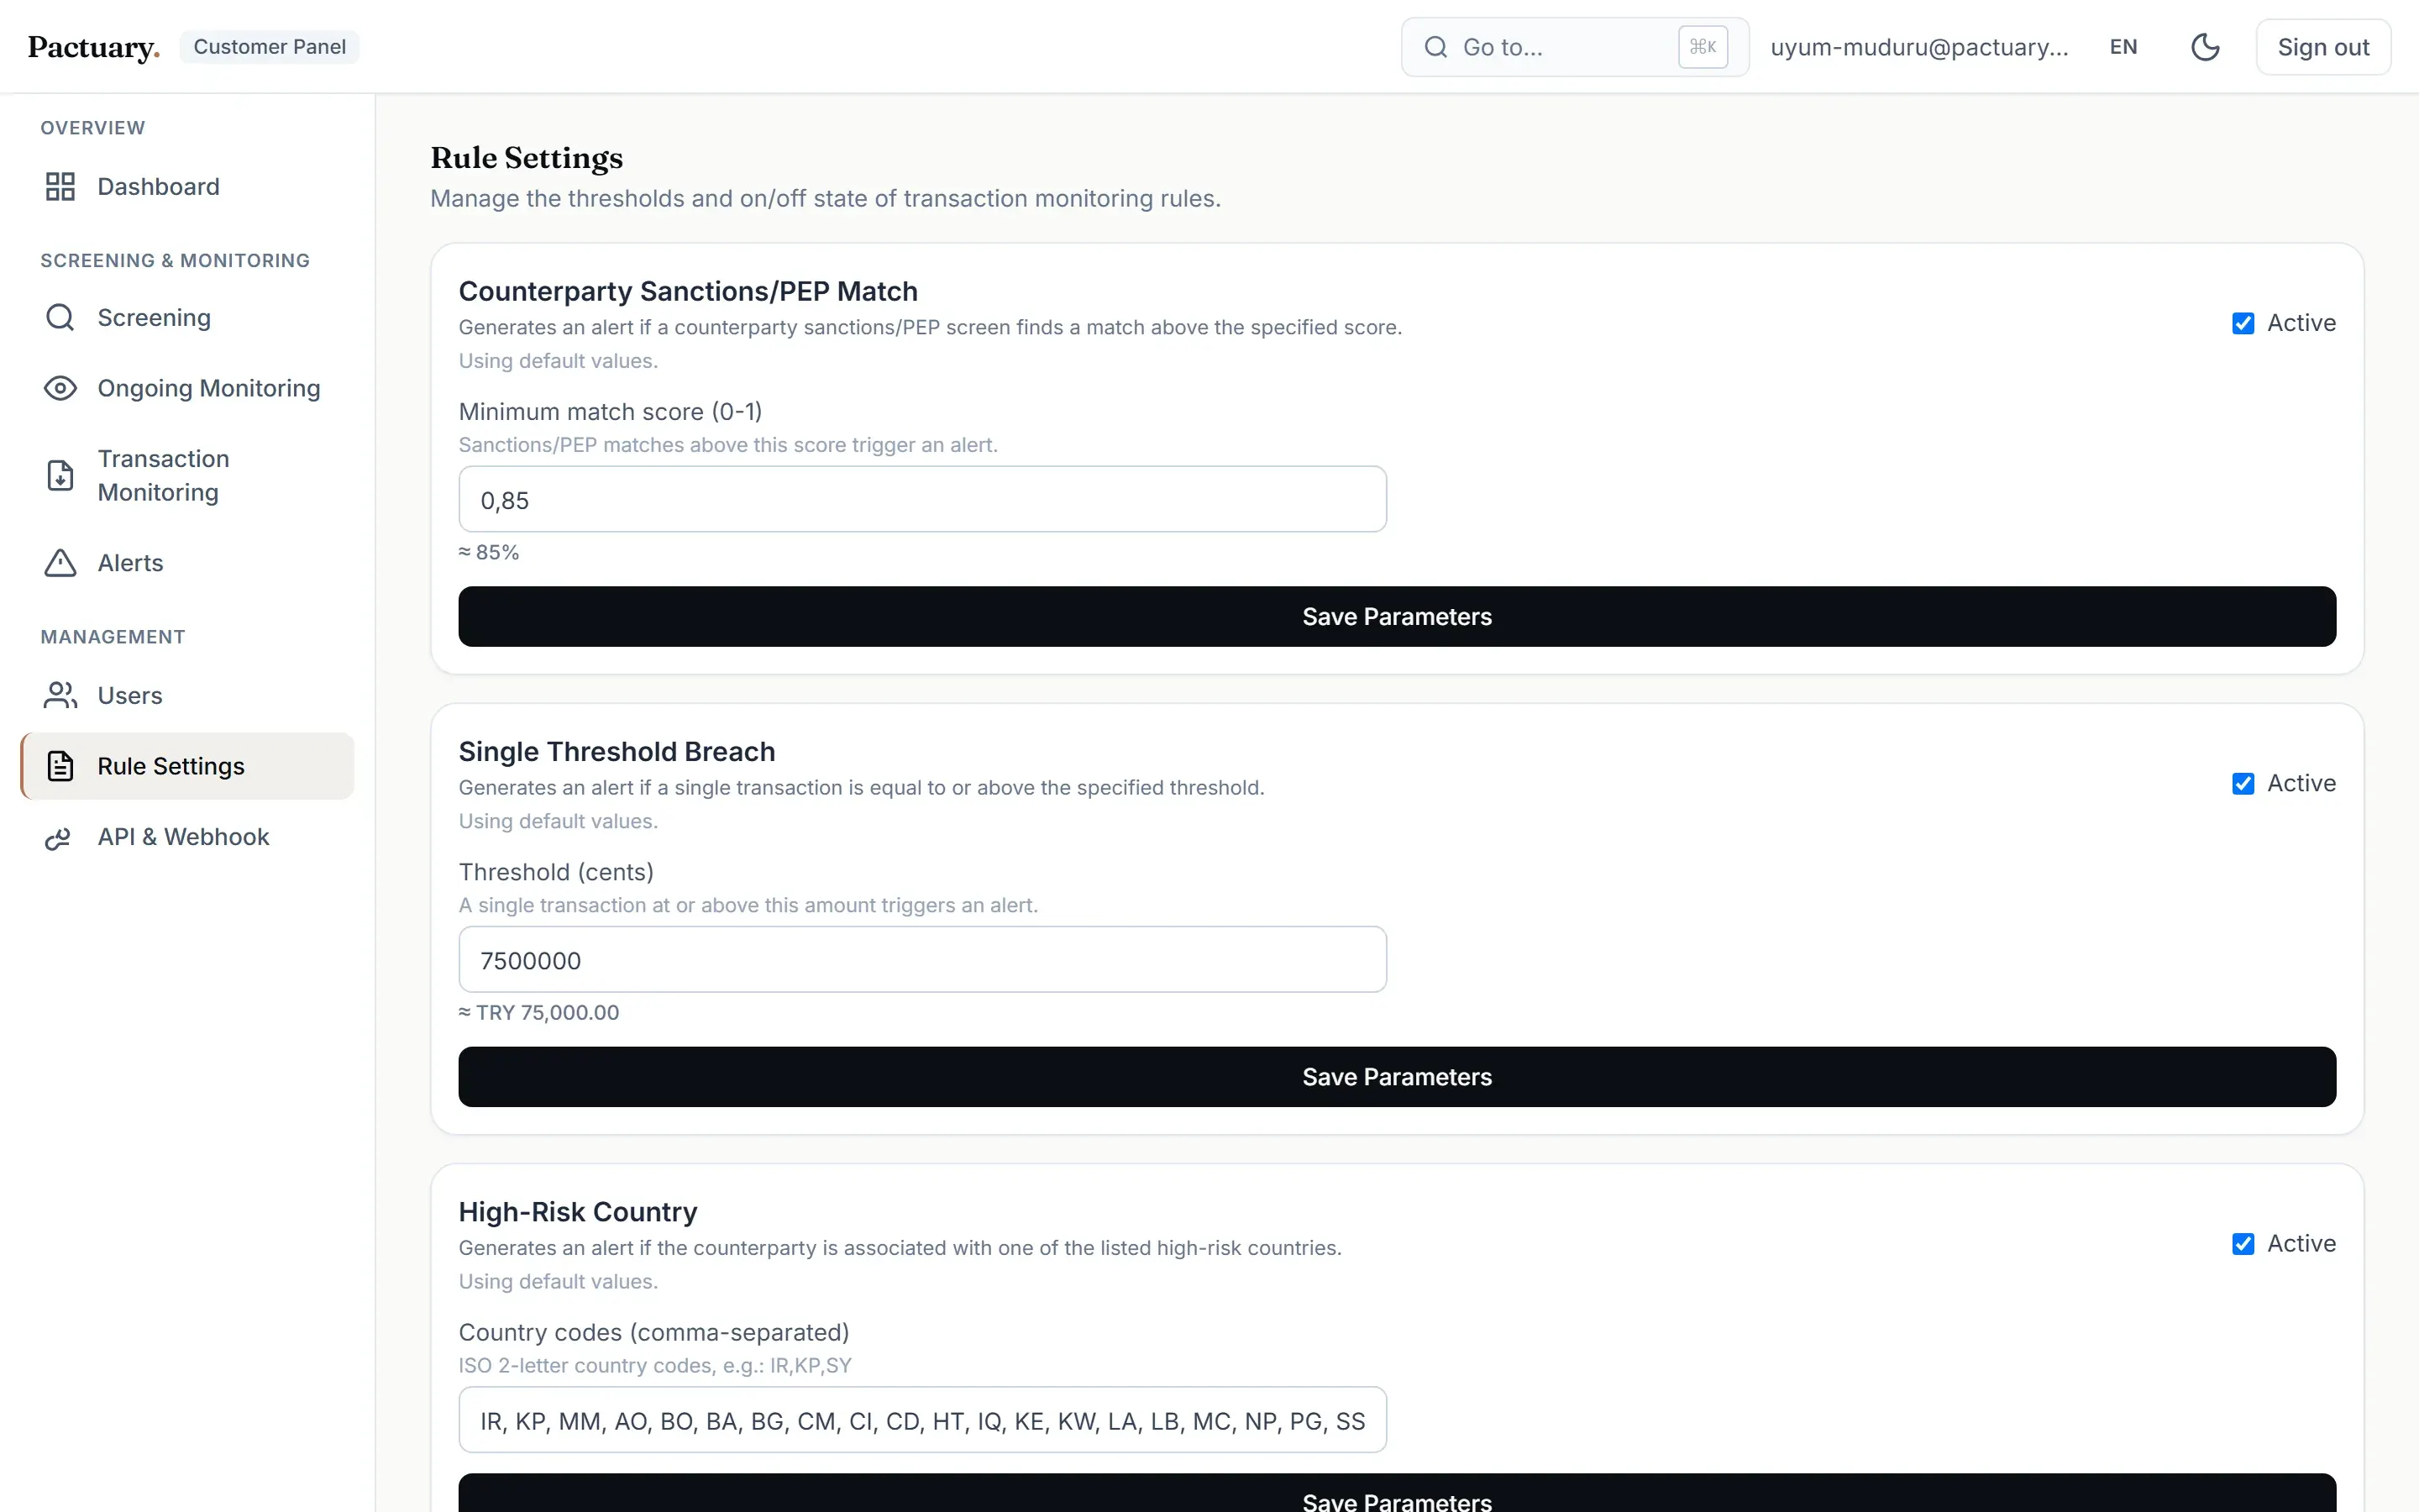Screen dimensions: 2419x1512
Task: Click the Alerts warning triangle icon
Action: click(60, 563)
